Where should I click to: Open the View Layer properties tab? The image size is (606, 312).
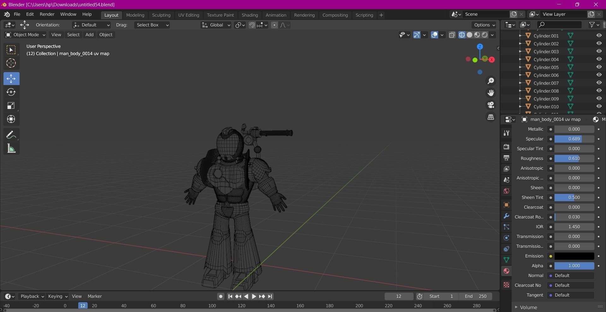coord(506,169)
